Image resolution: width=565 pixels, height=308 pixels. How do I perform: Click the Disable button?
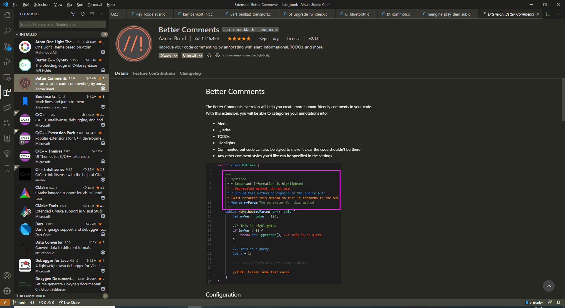pos(166,56)
